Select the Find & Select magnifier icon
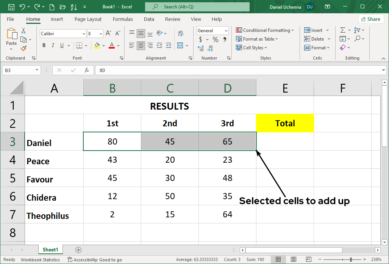The image size is (389, 264). [x=358, y=39]
